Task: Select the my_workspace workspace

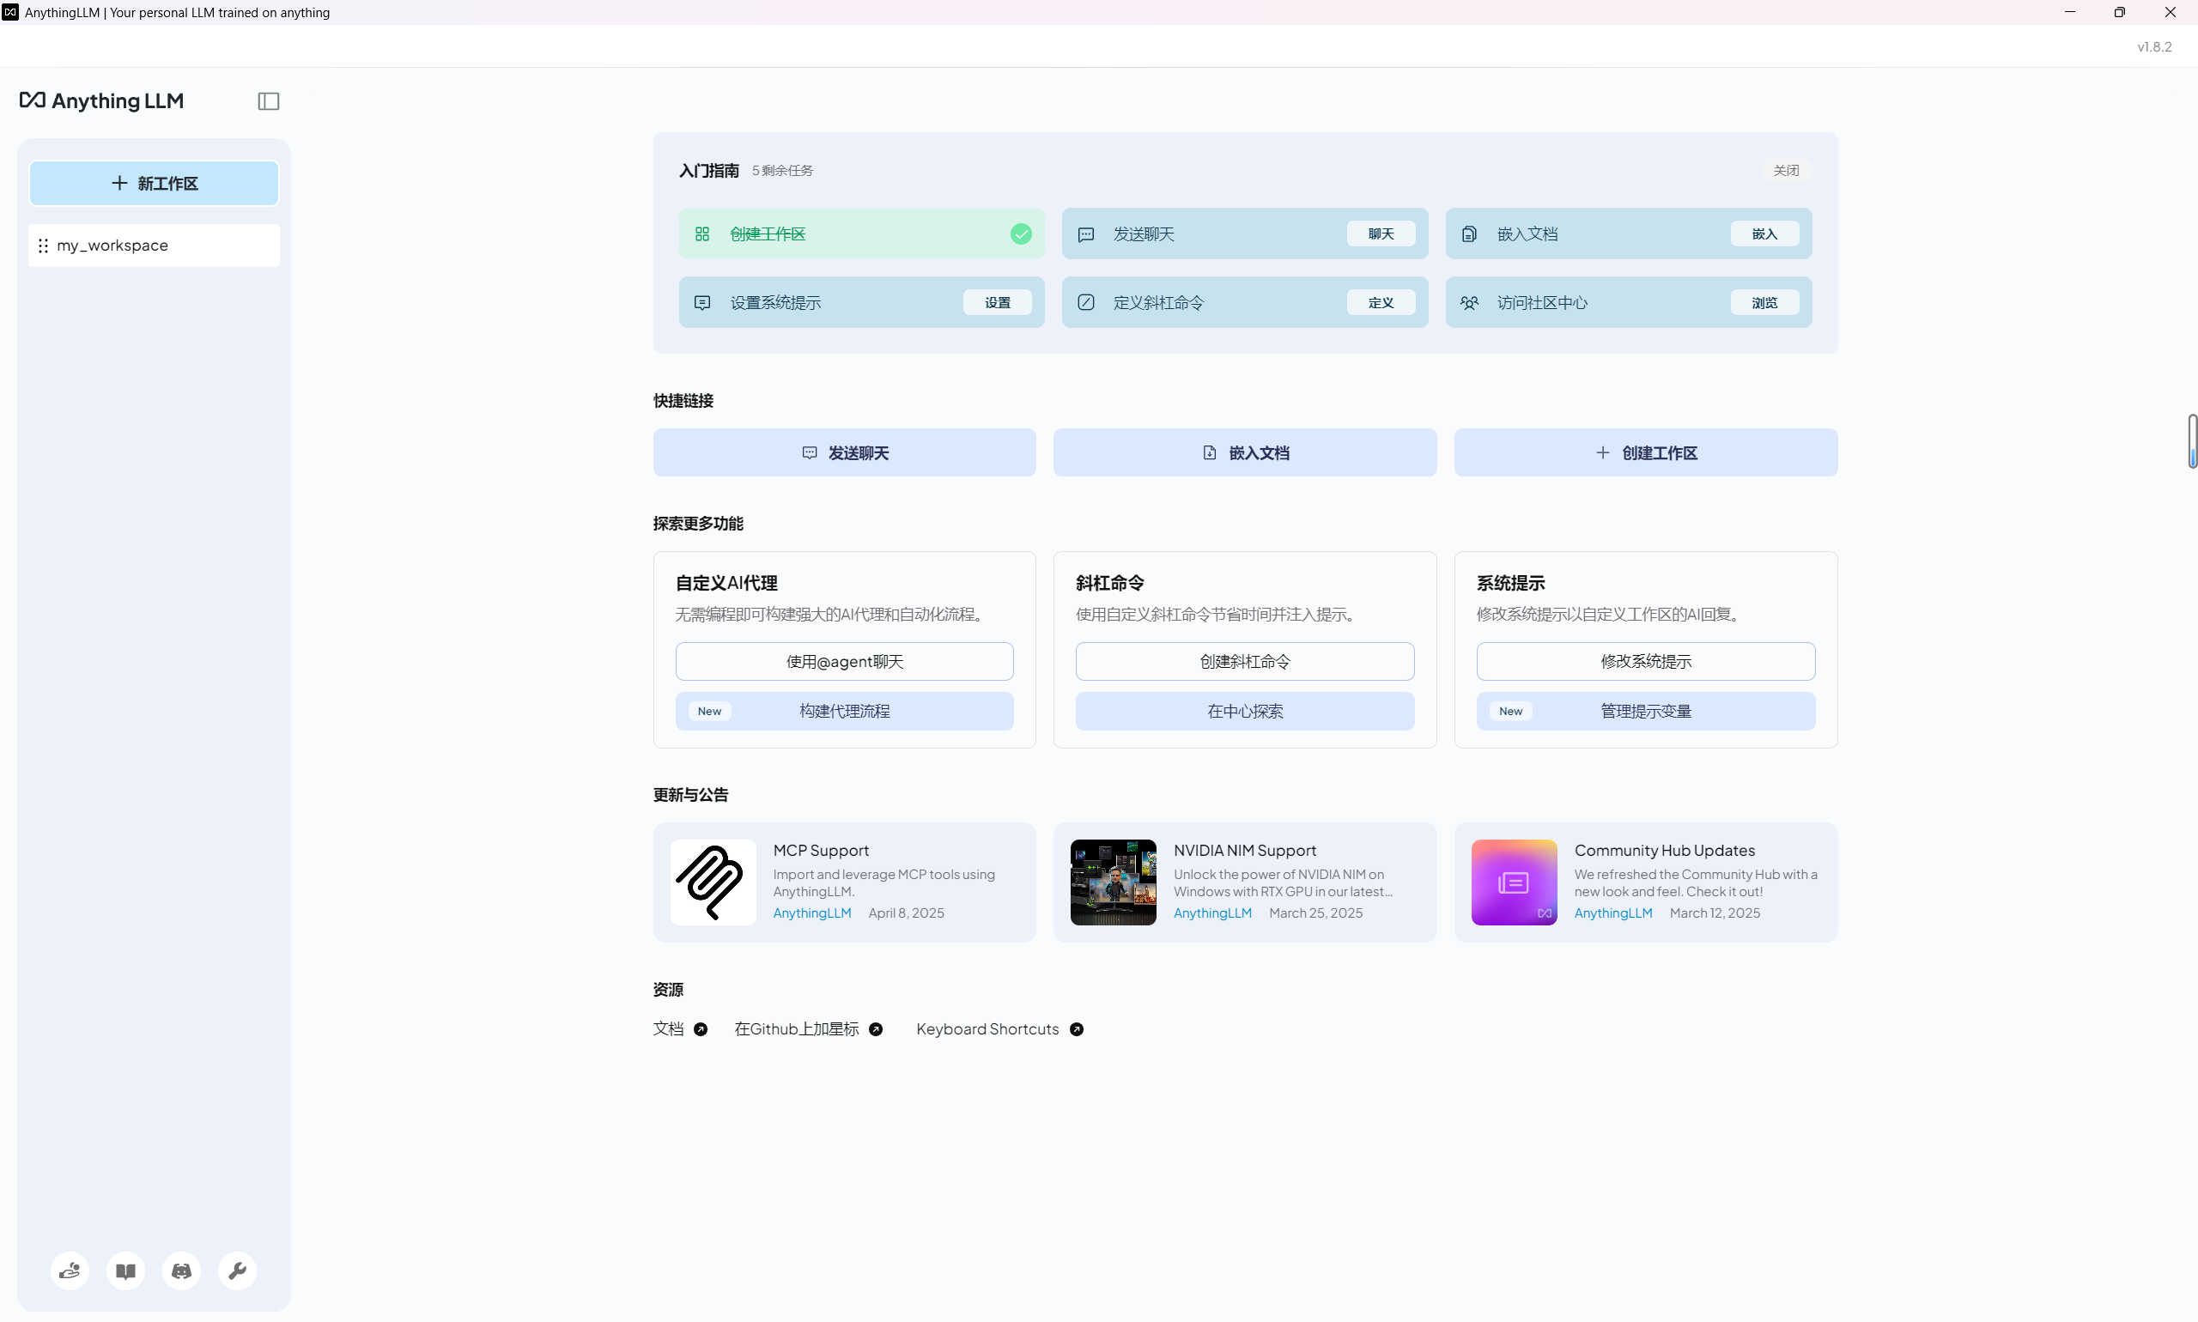Action: tap(155, 245)
